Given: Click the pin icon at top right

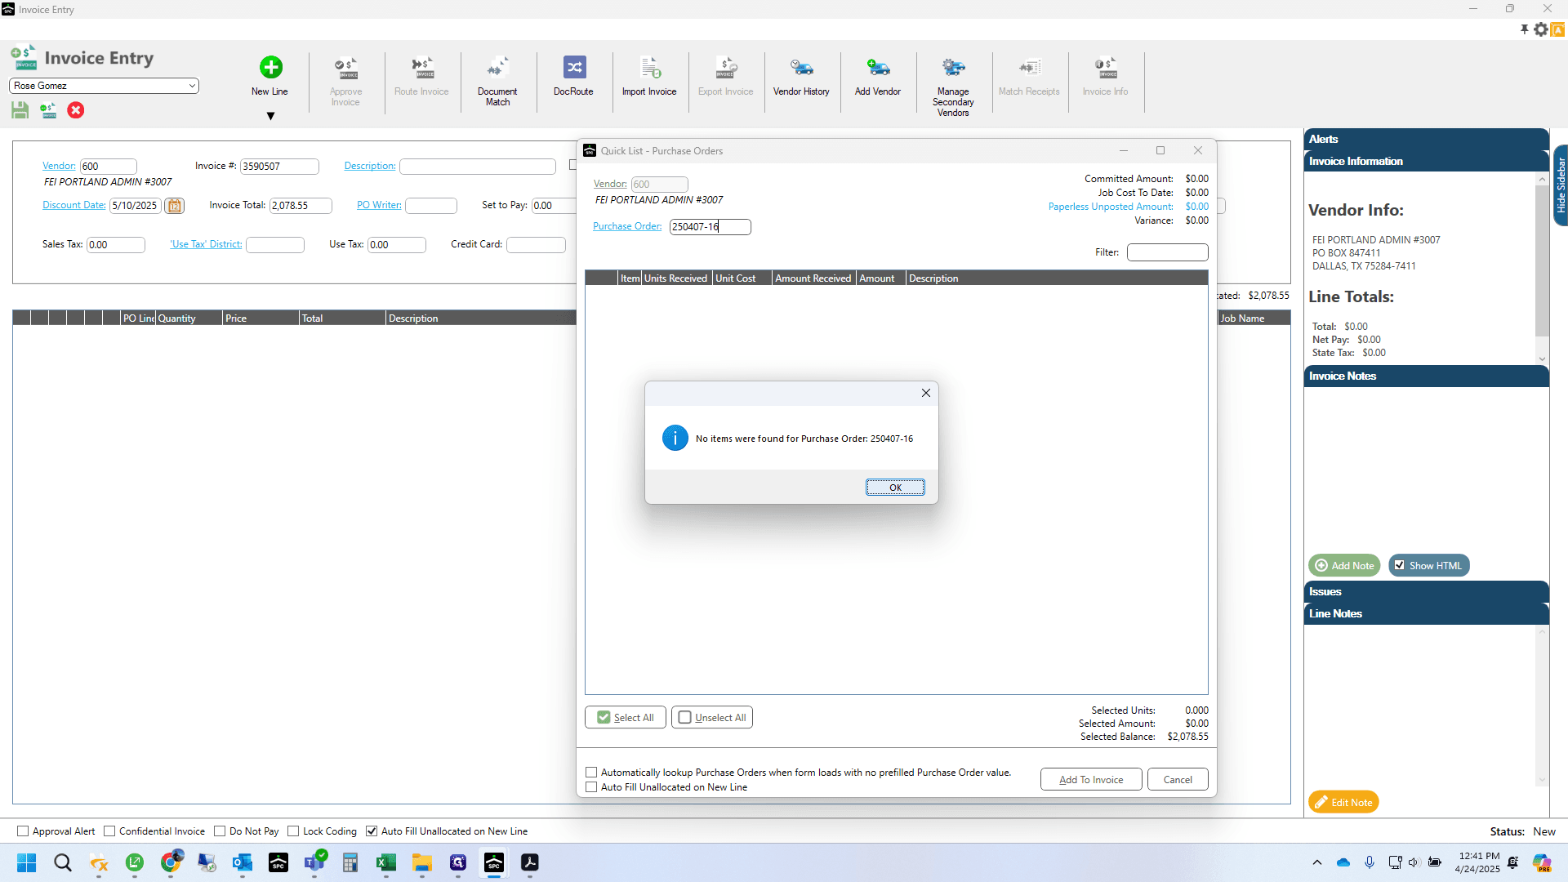Looking at the screenshot, I should [x=1524, y=29].
